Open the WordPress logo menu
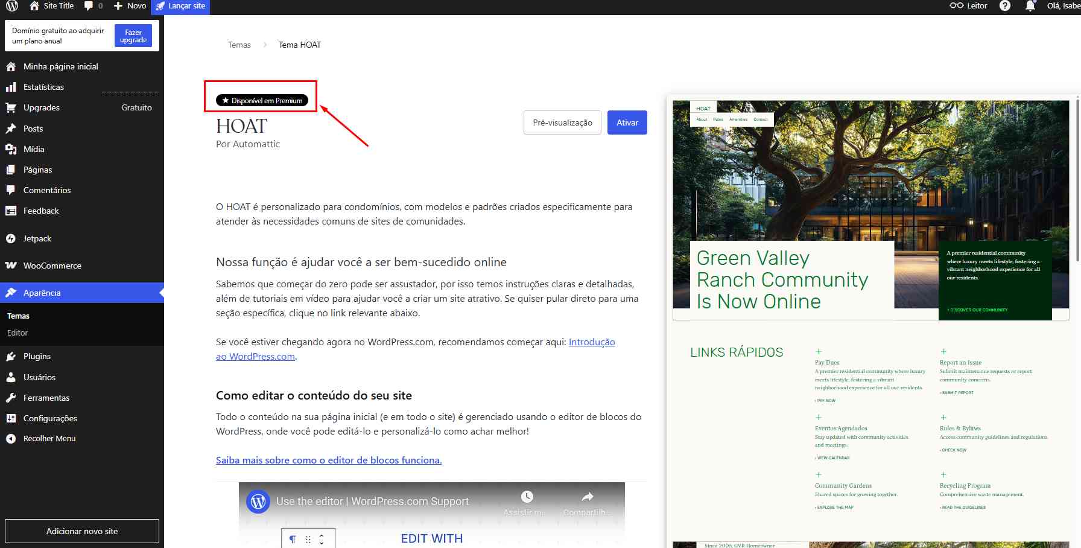 12,6
